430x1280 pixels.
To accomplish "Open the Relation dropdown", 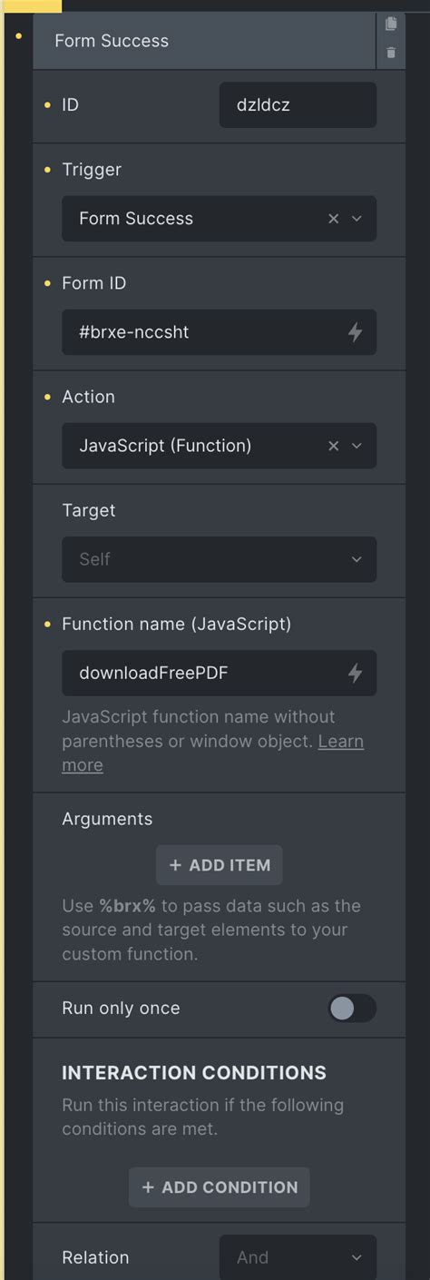I will 298,1257.
